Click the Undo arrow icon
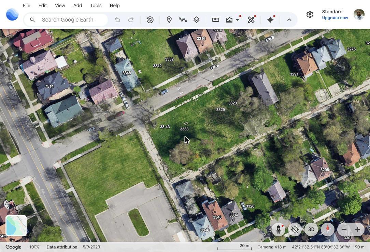The image size is (370, 252). (117, 20)
